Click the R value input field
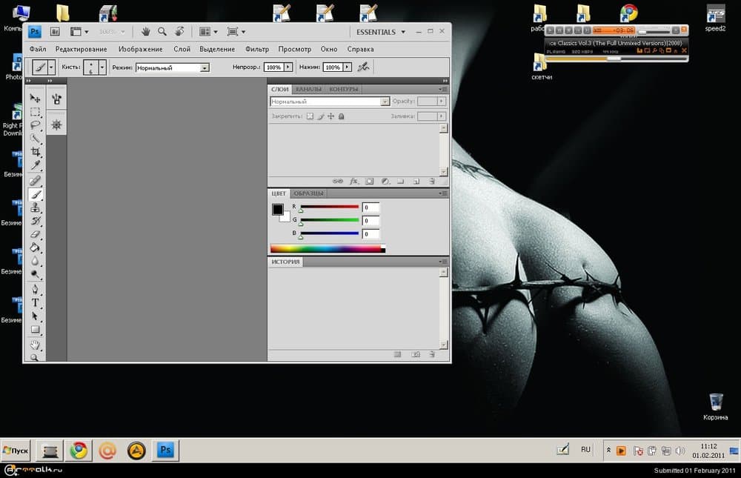Image resolution: width=741 pixels, height=478 pixels. [x=370, y=208]
